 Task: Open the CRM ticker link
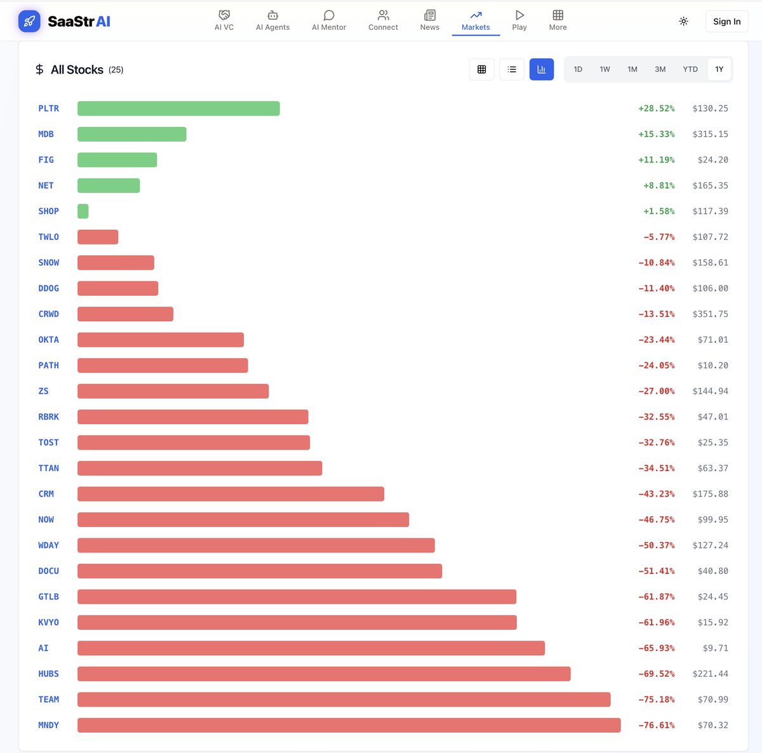click(46, 494)
